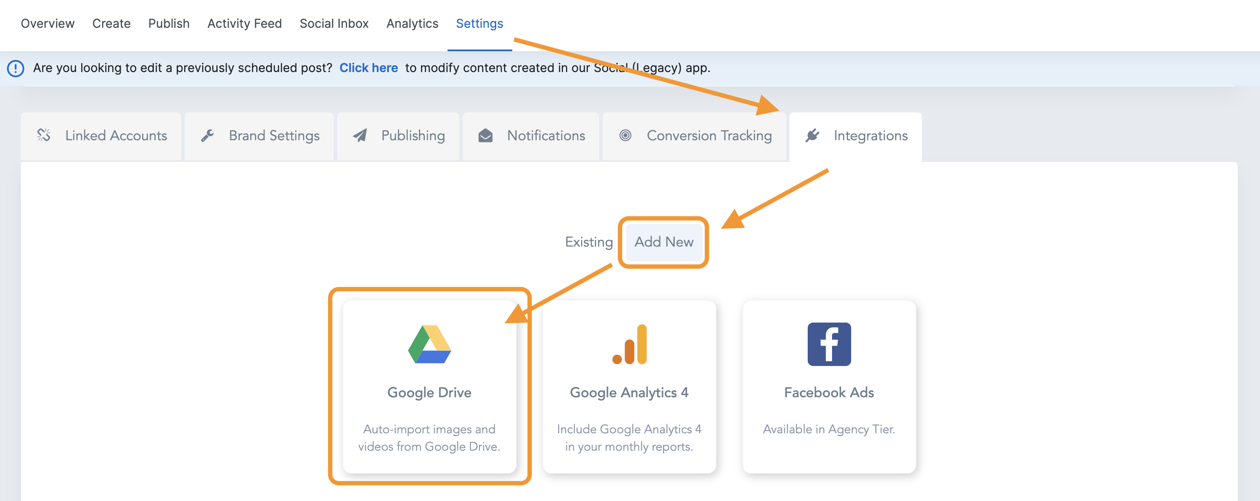
Task: Open the Analytics menu item
Action: tap(412, 23)
